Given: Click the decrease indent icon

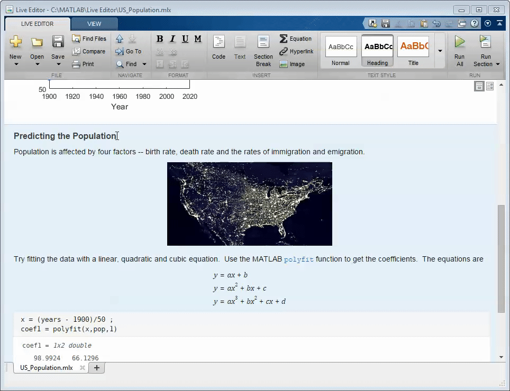Looking at the screenshot, I should pyautogui.click(x=185, y=64).
